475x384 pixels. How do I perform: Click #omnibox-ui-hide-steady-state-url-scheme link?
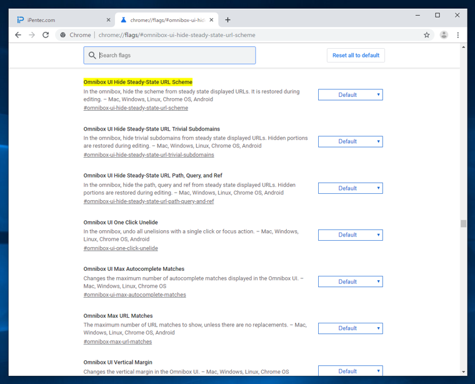136,108
